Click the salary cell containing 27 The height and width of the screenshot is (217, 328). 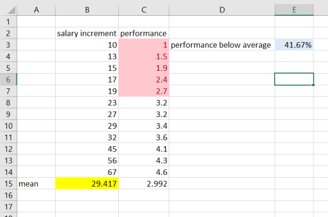[87, 114]
